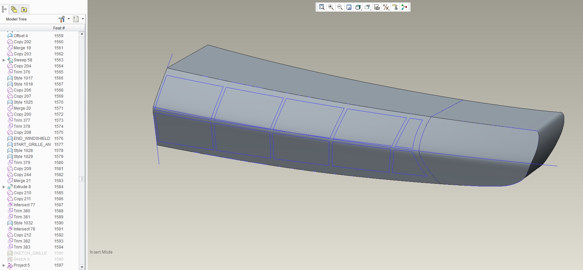Toggle the annotation display icon
The image size is (583, 270).
click(x=395, y=7)
